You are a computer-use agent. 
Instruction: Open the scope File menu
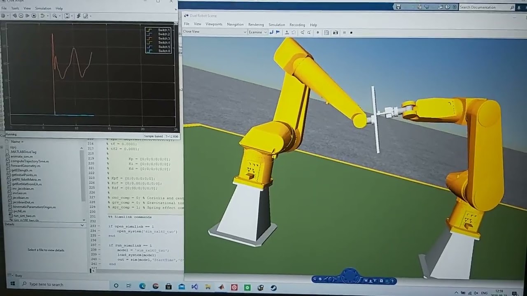[4, 8]
